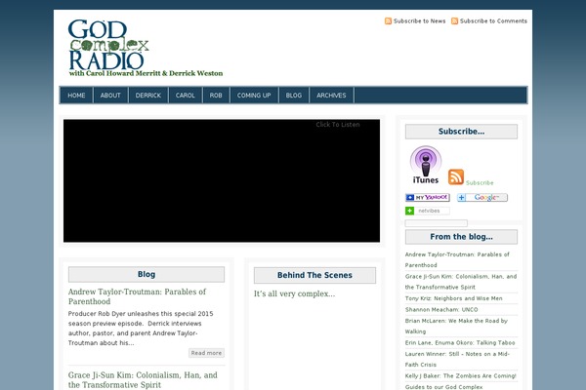
Task: Go to the Carol page
Action: coord(186,96)
